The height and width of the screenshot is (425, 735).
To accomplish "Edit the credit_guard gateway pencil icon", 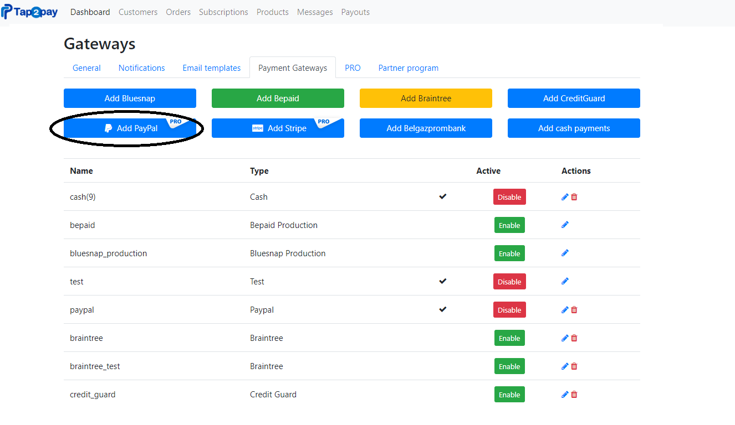I will [x=565, y=395].
